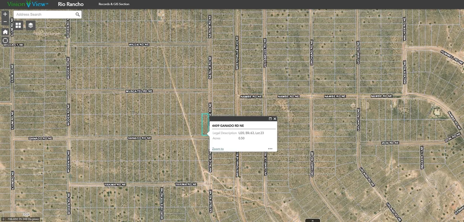Select the highlighted cyan parcel outline
464x222 pixels.
(205, 124)
